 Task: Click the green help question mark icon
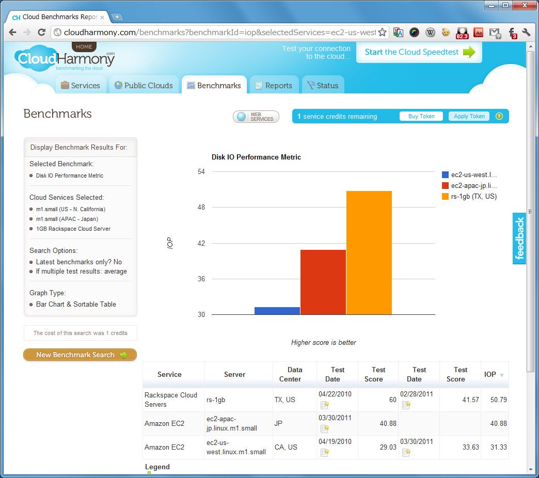point(499,116)
